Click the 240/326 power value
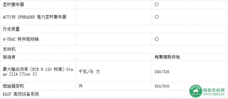This screenshot has height=99, width=228. [x=162, y=72]
